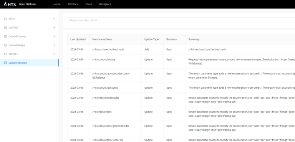Click the Update Records sidebar icon

[5, 63]
